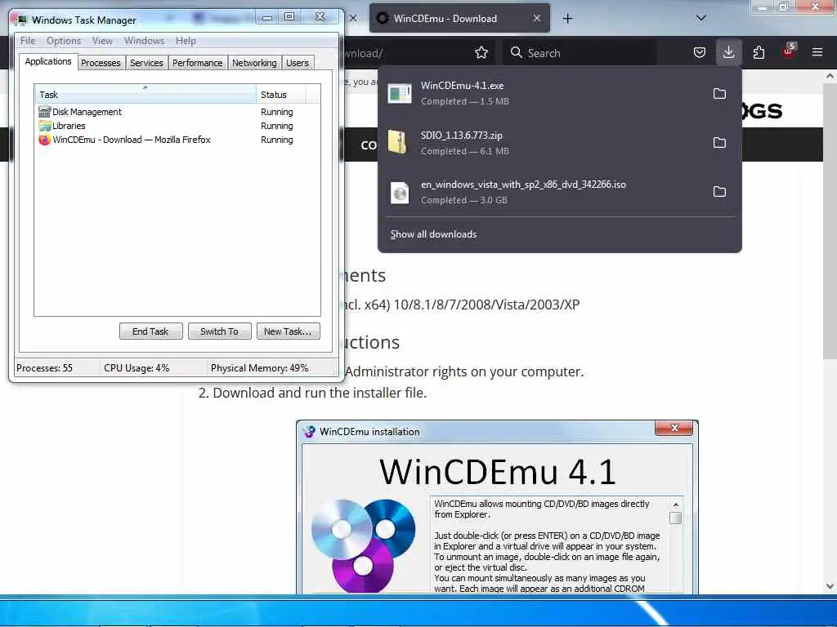This screenshot has width=837, height=627.
Task: Click the End Task button
Action: pyautogui.click(x=150, y=331)
